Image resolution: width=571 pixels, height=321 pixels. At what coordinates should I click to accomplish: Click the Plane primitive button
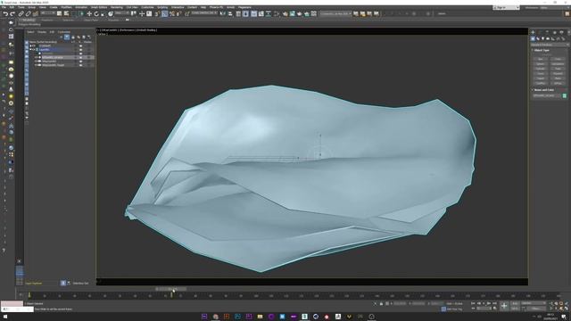pyautogui.click(x=558, y=78)
